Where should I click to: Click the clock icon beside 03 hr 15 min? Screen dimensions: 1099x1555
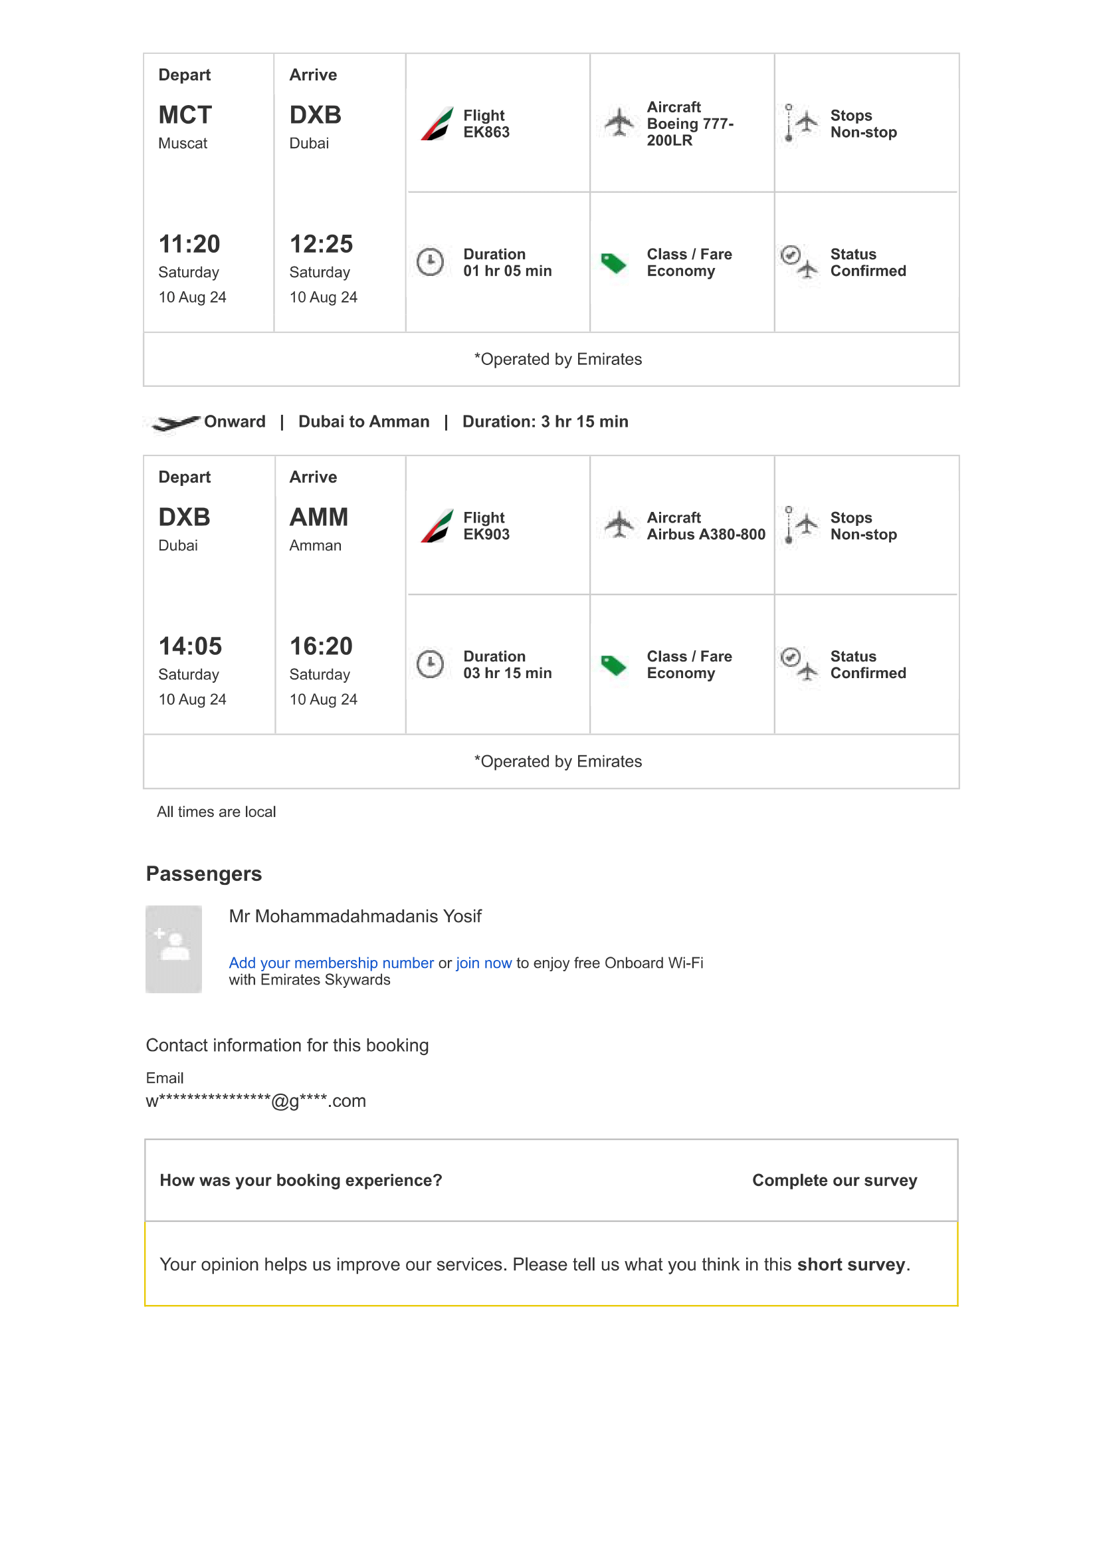pos(430,663)
